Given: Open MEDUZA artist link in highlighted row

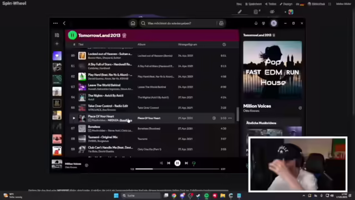Looking at the screenshot, I should 113,120.
